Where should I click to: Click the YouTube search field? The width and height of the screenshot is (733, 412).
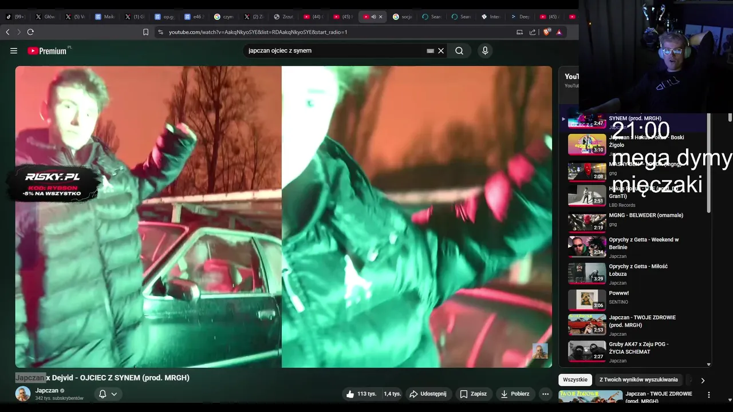(335, 51)
